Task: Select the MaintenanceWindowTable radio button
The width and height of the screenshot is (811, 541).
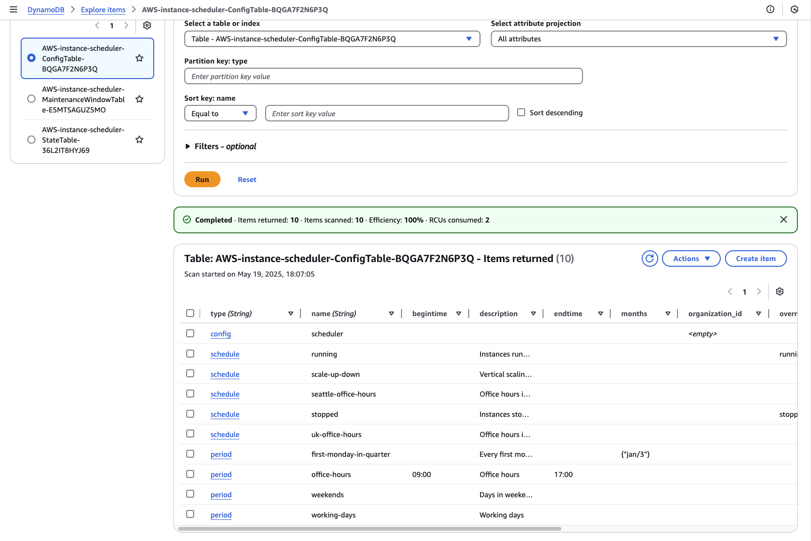Action: tap(31, 99)
